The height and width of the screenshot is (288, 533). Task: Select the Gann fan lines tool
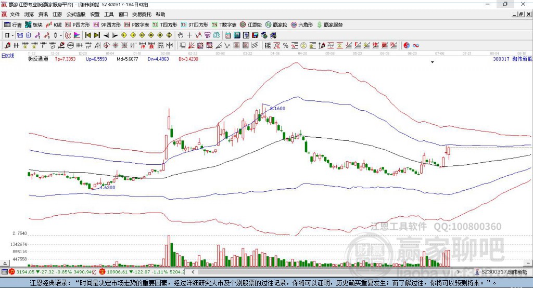192,45
